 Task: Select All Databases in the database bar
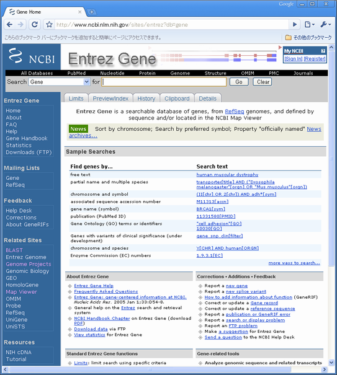click(x=37, y=73)
